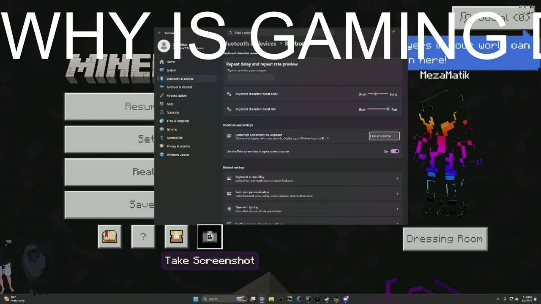Click the Accounts person icon in sidebar
Screen dimensions: 541x304
pyautogui.click(x=162, y=112)
